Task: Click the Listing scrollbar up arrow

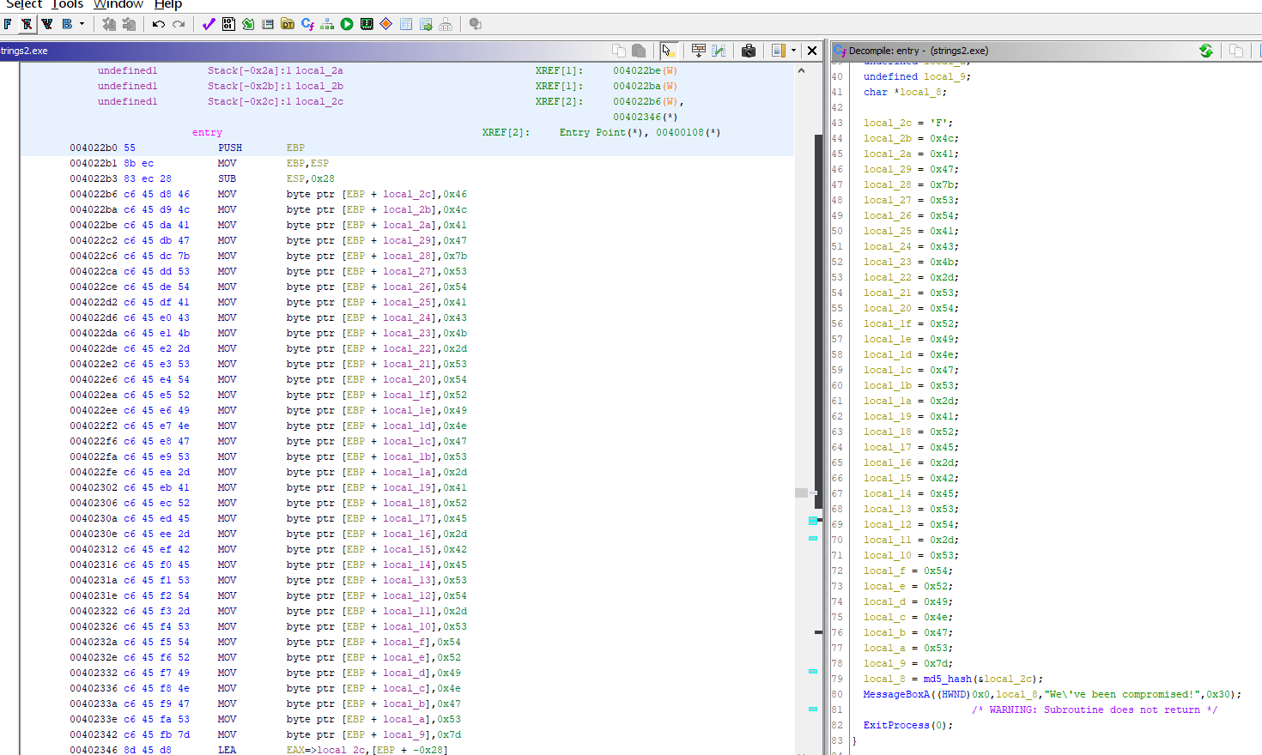Action: coord(801,70)
